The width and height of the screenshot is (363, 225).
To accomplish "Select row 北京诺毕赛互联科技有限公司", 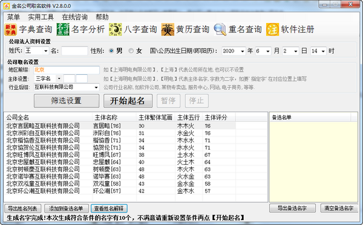I will click(x=120, y=177).
